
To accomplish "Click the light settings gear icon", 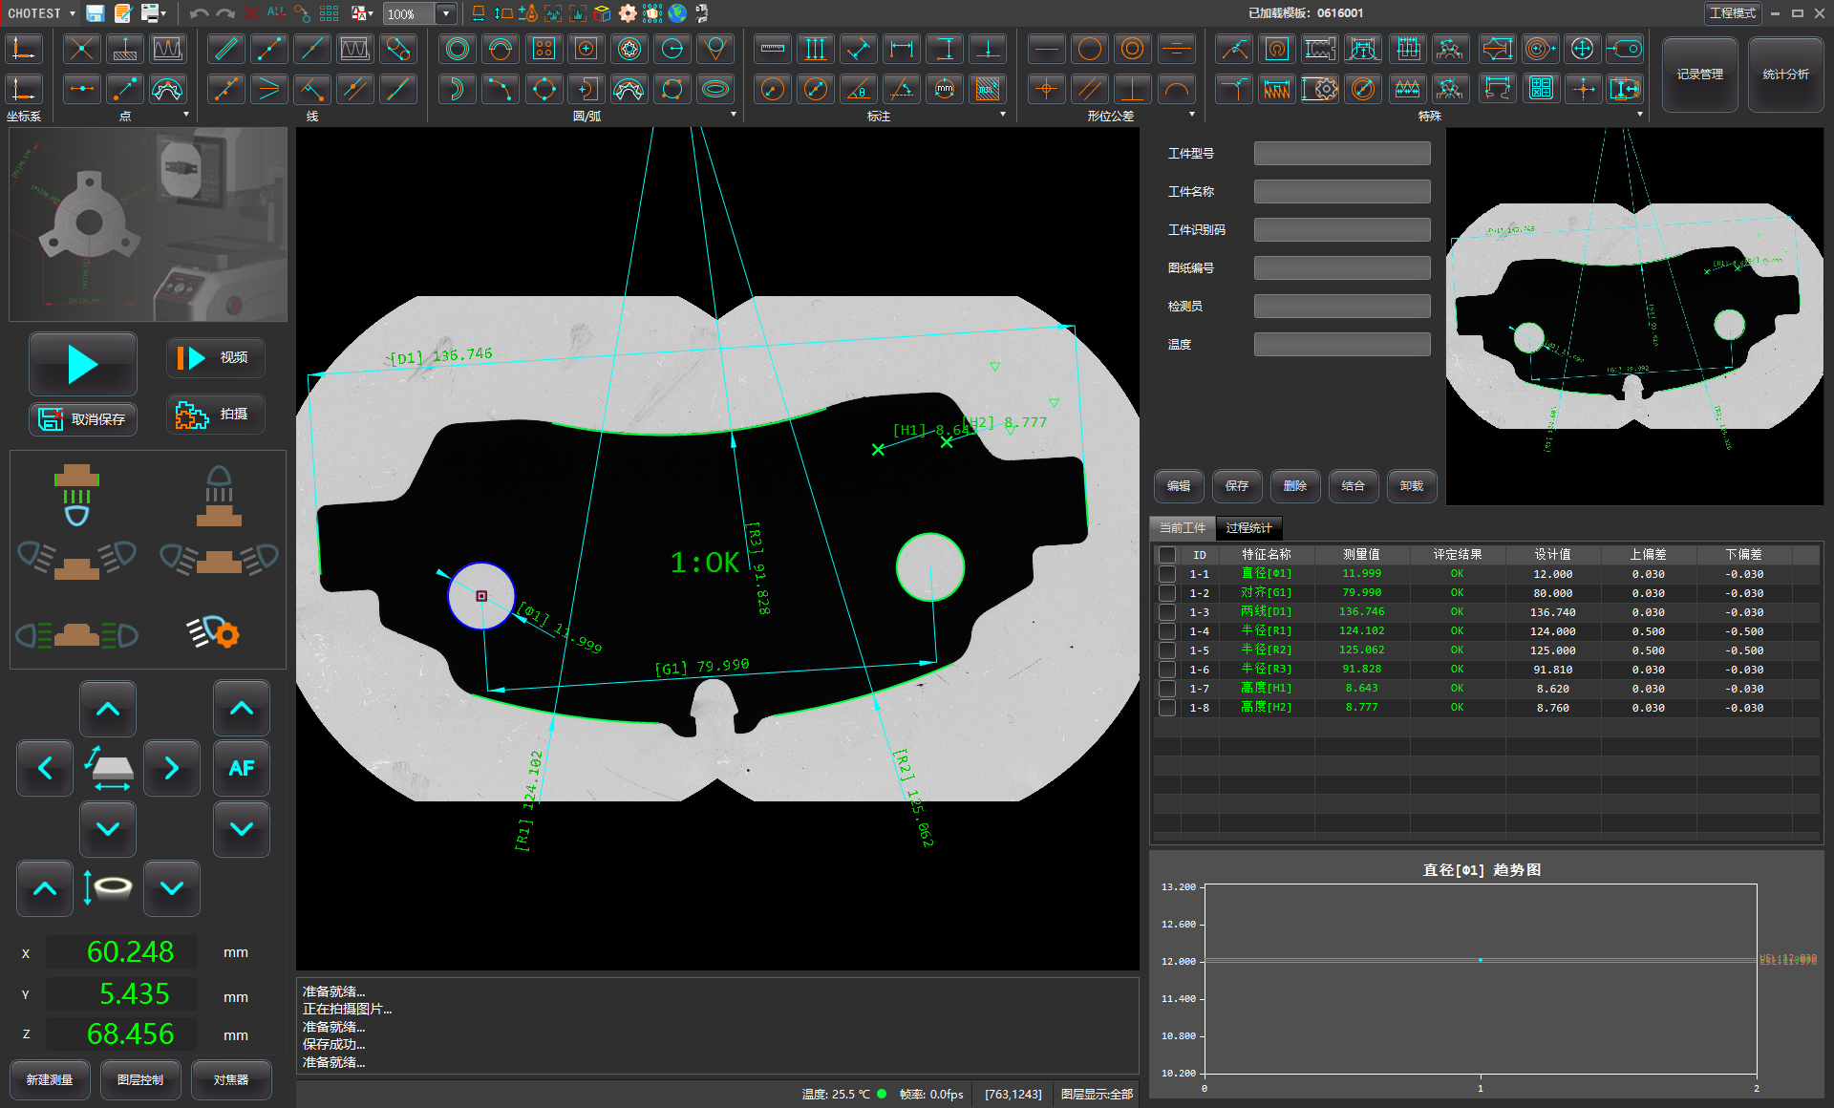I will click(x=214, y=632).
